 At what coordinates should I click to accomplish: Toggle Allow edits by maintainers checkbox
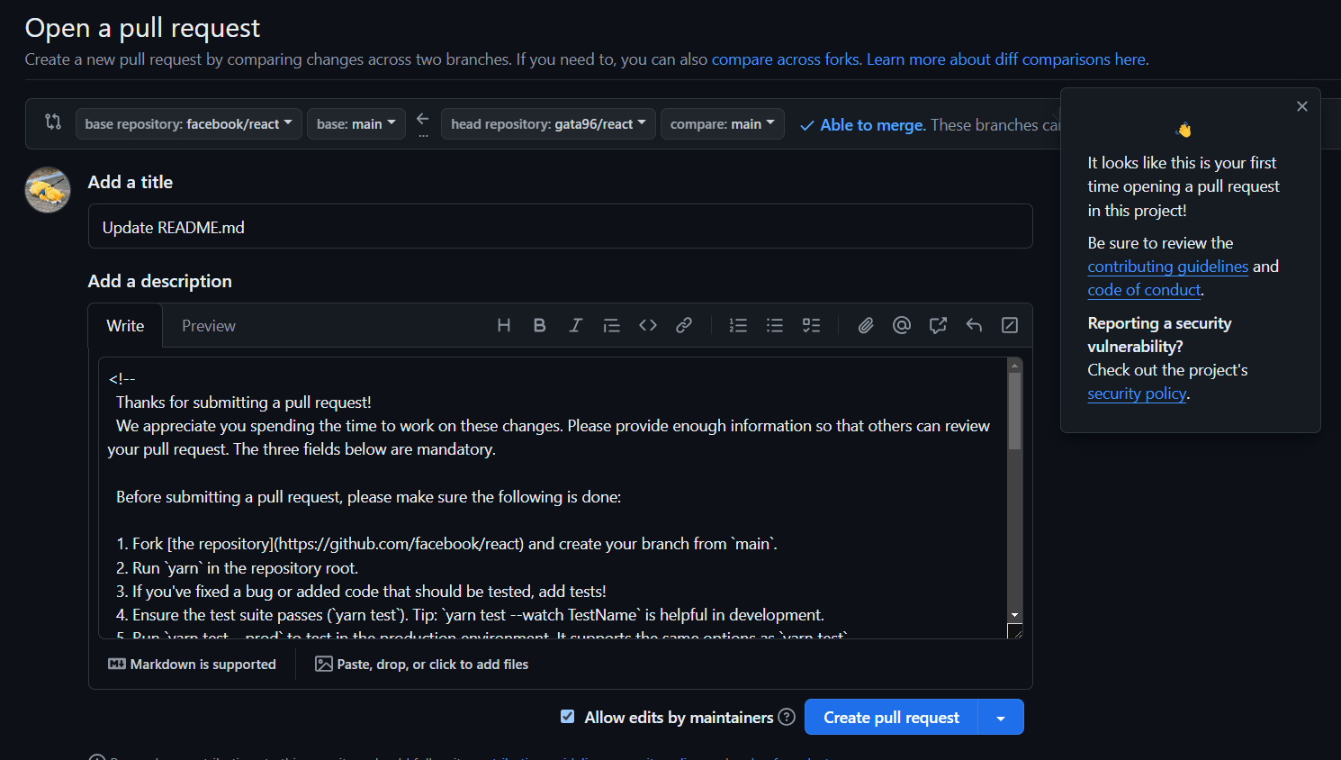pyautogui.click(x=567, y=717)
